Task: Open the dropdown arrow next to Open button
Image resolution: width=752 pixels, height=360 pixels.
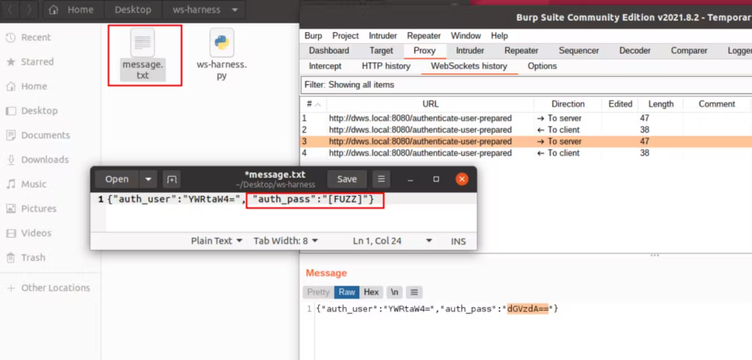Action: pyautogui.click(x=148, y=180)
